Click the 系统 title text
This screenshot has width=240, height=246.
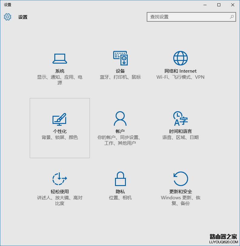pos(60,71)
